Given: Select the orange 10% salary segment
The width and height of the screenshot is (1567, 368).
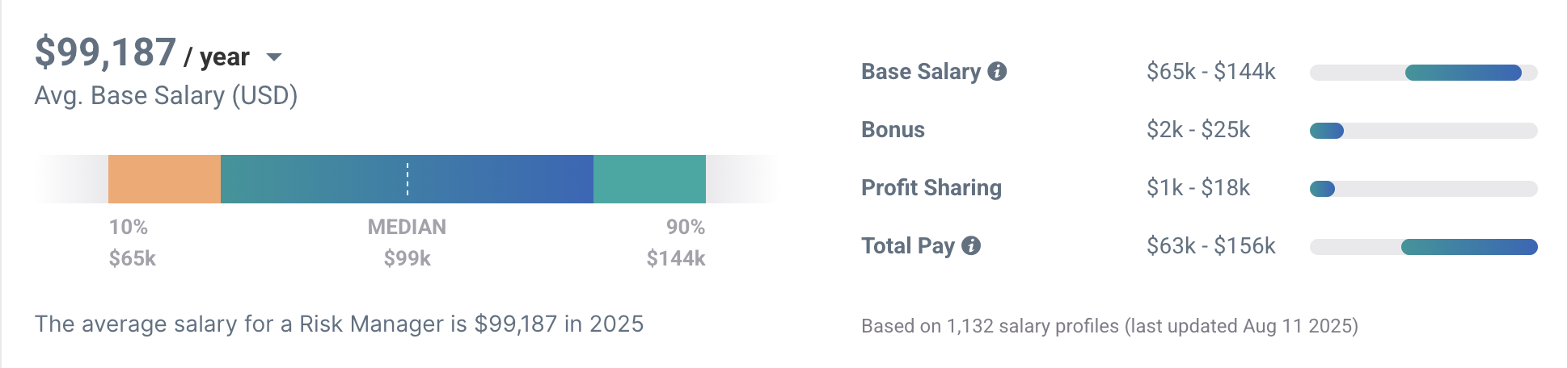Looking at the screenshot, I should click(x=164, y=179).
